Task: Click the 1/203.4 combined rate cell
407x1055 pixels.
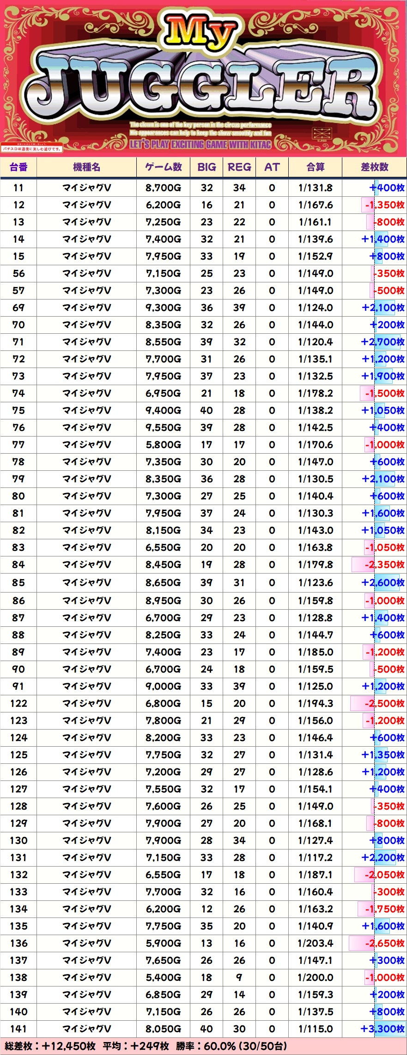Action: coord(315,943)
